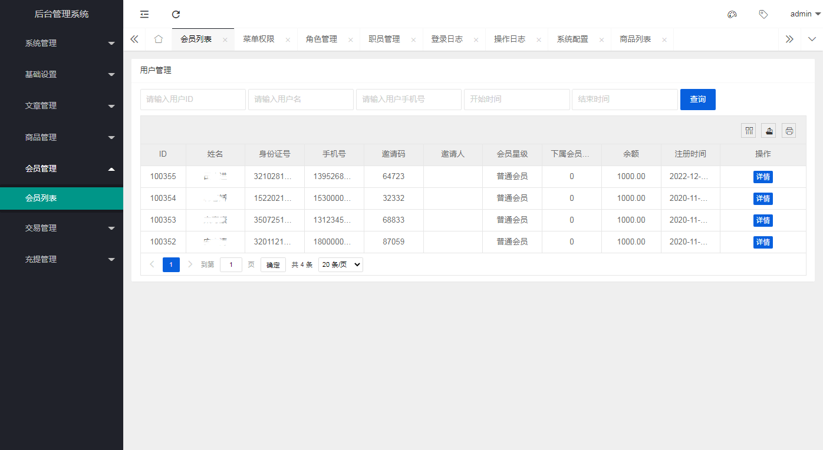Open the column filter icon in table toolbar
This screenshot has width=823, height=450.
749,131
